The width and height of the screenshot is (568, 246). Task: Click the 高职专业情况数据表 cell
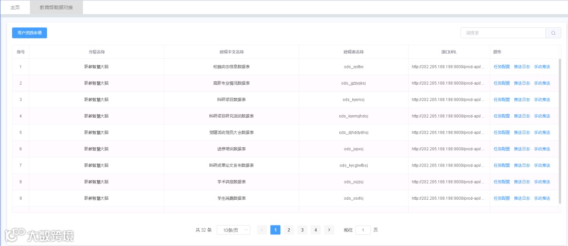point(231,84)
